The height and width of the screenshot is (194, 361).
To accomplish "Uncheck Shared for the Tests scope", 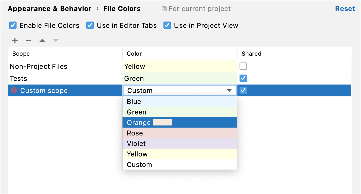I will coord(243,78).
